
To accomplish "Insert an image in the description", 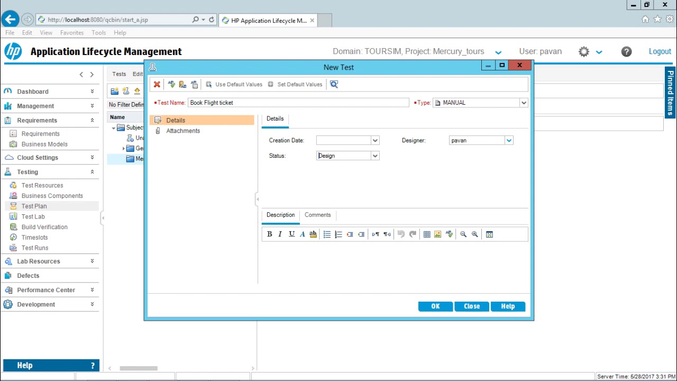I will pos(437,234).
